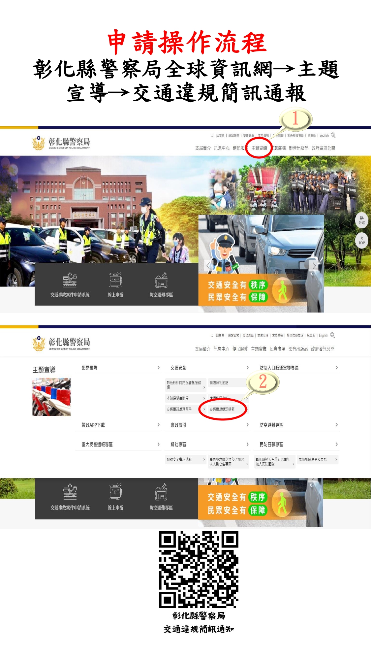Select 政府資訊公開 in the step 1 page navigation

coord(324,148)
